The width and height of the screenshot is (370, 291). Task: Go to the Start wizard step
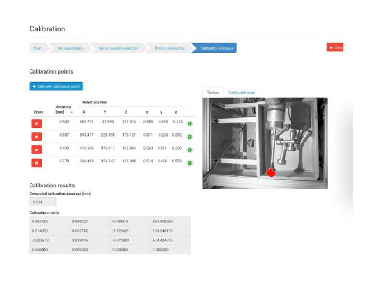(38, 48)
